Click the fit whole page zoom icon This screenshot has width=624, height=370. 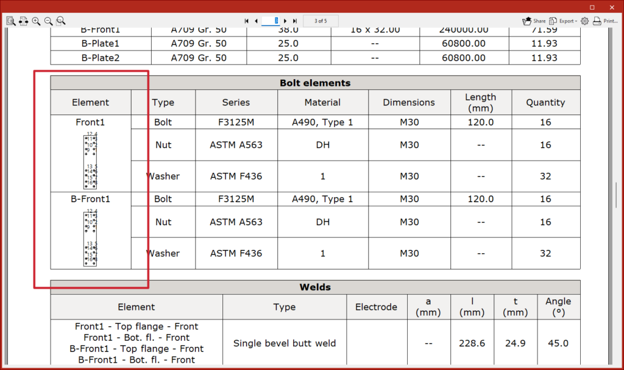[11, 21]
